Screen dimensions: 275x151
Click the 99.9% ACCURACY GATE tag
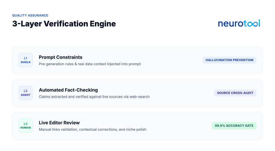[x=234, y=126]
